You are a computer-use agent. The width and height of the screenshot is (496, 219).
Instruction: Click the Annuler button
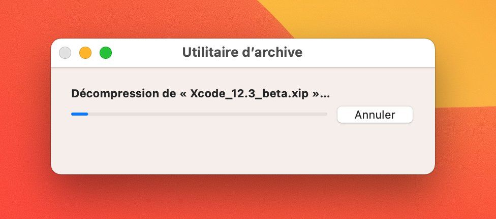point(375,115)
